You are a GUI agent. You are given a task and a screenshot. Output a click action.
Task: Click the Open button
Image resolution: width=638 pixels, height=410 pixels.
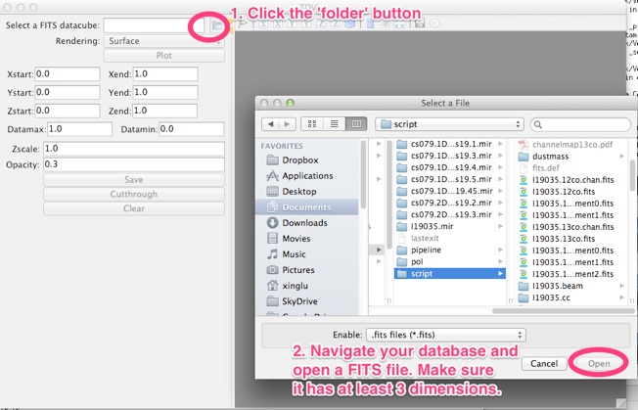pos(598,363)
